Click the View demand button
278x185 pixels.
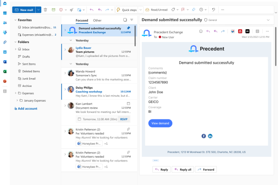tap(160, 123)
